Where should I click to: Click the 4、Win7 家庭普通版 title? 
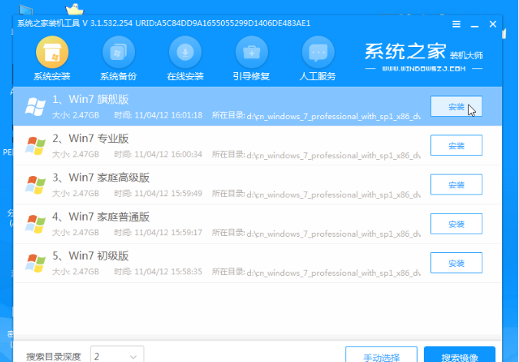tap(101, 217)
